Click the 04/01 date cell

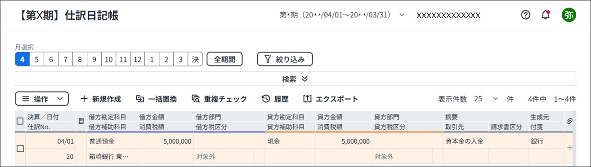coord(50,141)
